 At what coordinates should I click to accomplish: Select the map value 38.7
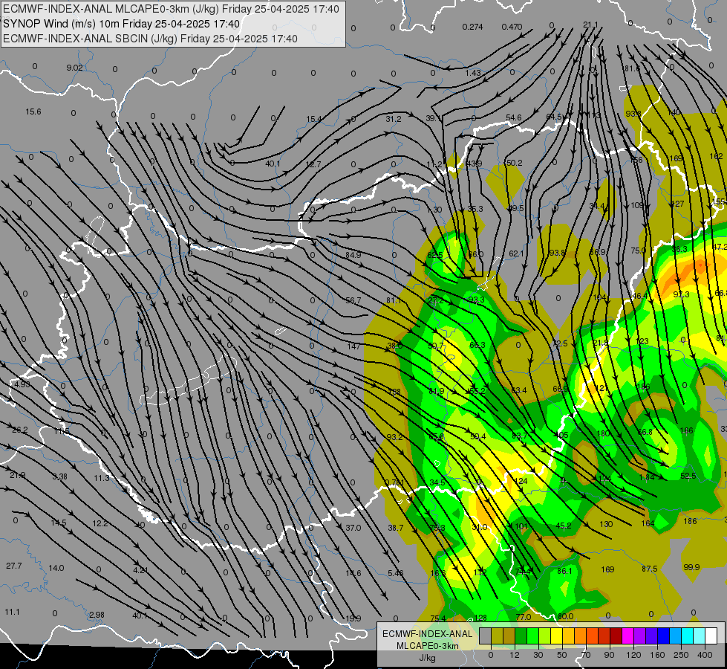(x=396, y=528)
